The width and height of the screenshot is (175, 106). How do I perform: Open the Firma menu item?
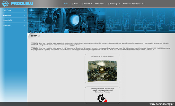pos(66,4)
